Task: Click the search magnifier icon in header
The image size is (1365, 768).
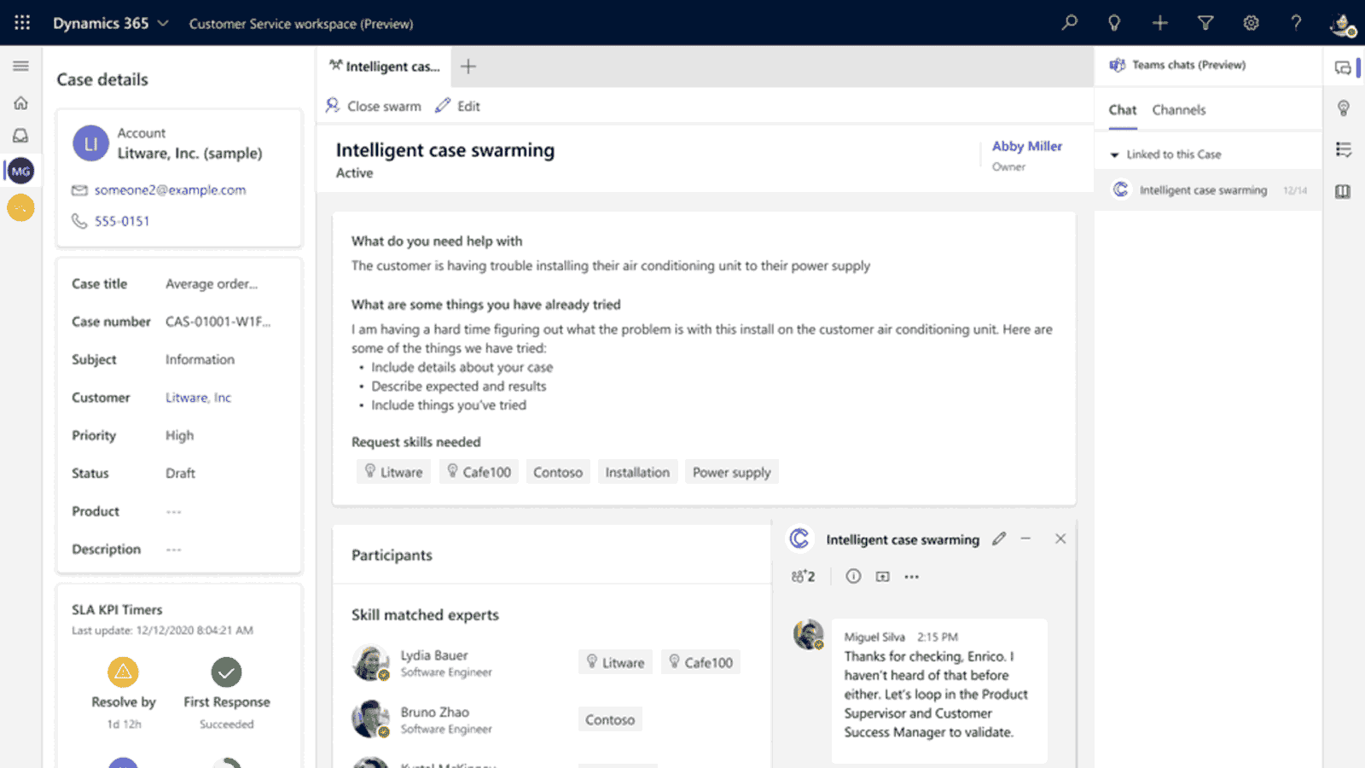Action: click(1069, 23)
